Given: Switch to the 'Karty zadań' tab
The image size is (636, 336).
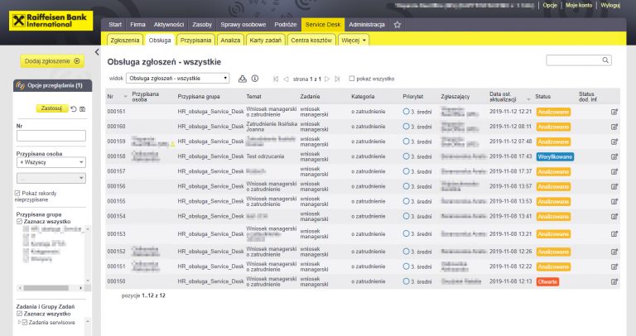Looking at the screenshot, I should (x=265, y=40).
